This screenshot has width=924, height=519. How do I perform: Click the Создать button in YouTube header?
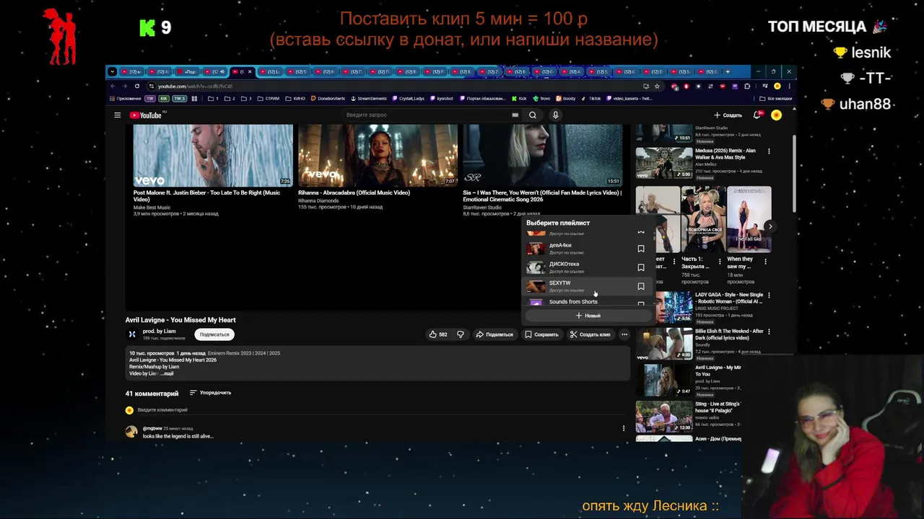pos(728,115)
